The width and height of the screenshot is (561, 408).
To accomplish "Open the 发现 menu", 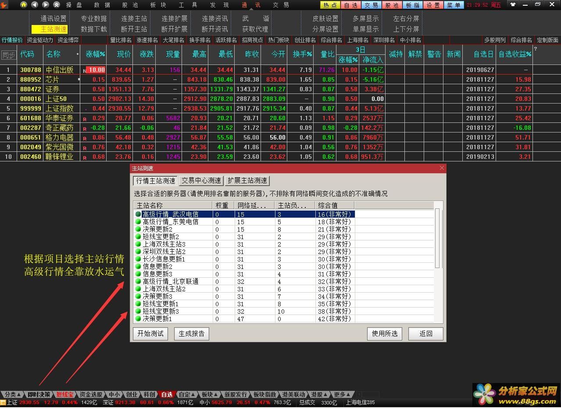I will [220, 5].
